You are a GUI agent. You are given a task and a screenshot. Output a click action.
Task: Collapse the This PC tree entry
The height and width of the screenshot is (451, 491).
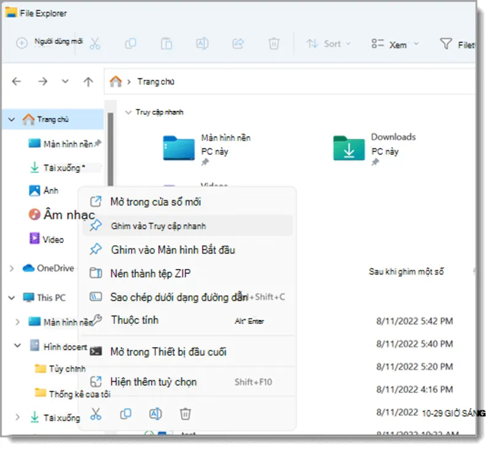pos(11,297)
